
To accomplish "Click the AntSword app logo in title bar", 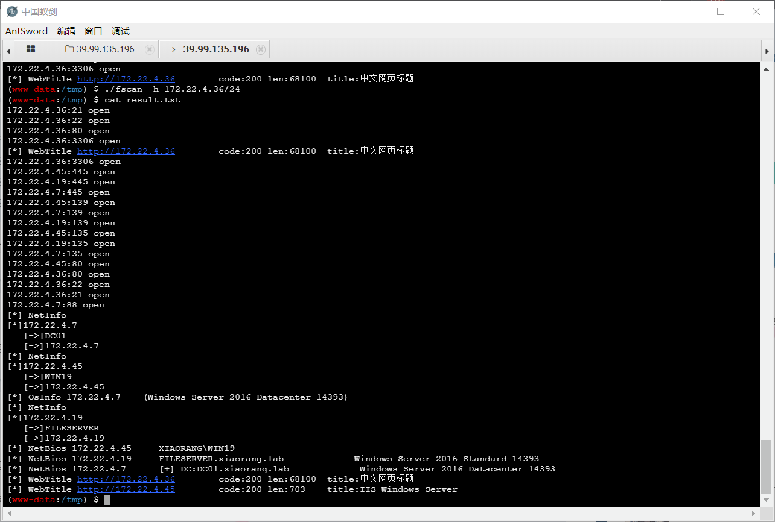I will pyautogui.click(x=11, y=11).
